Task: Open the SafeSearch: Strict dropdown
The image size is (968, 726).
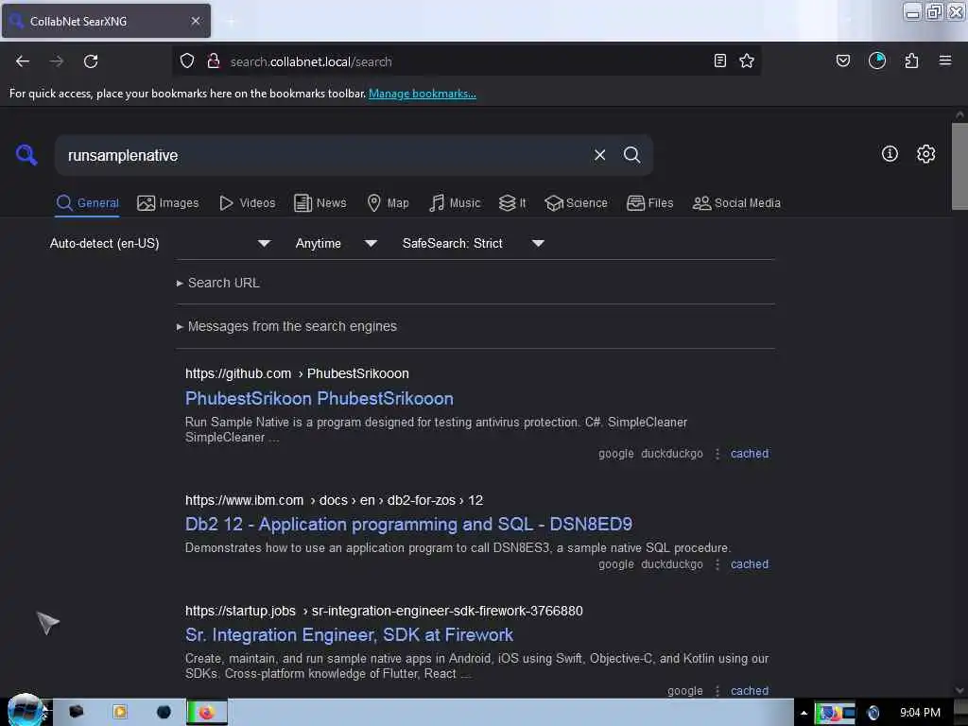Action: pyautogui.click(x=473, y=243)
